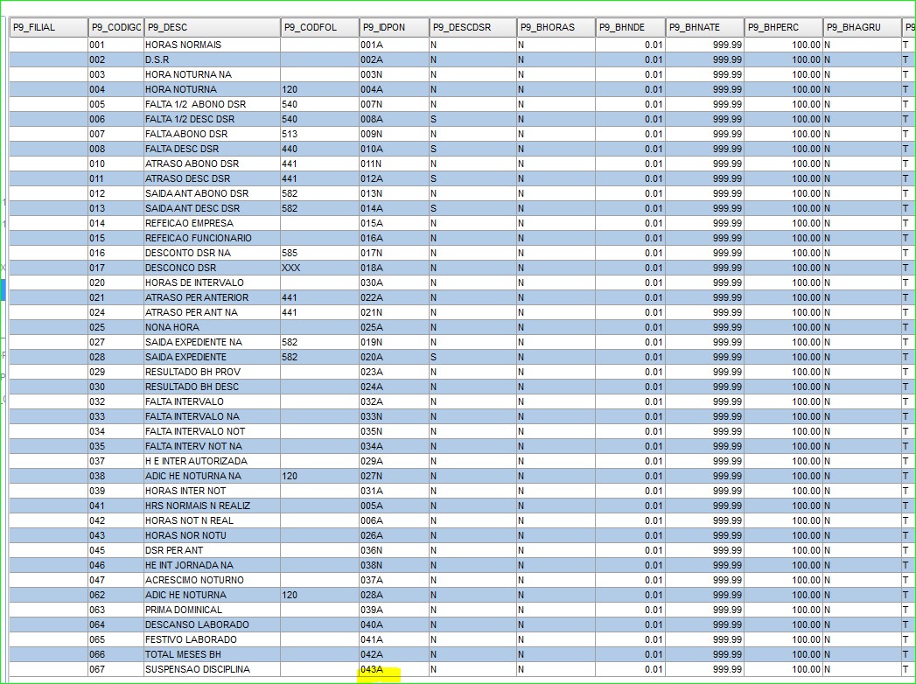Click the P9_CODIGO column header
This screenshot has height=684, width=916.
pos(115,27)
